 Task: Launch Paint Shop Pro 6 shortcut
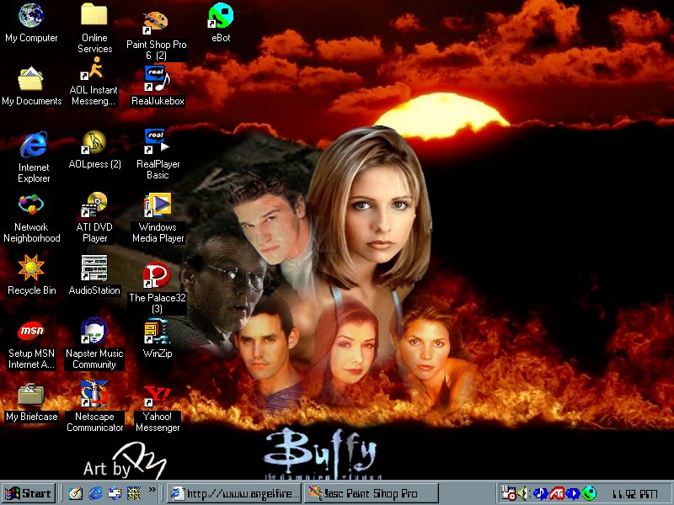(x=156, y=21)
